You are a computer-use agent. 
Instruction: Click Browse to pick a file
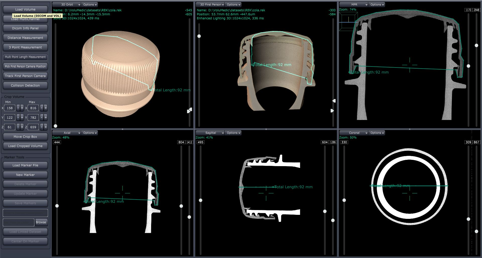(41, 222)
